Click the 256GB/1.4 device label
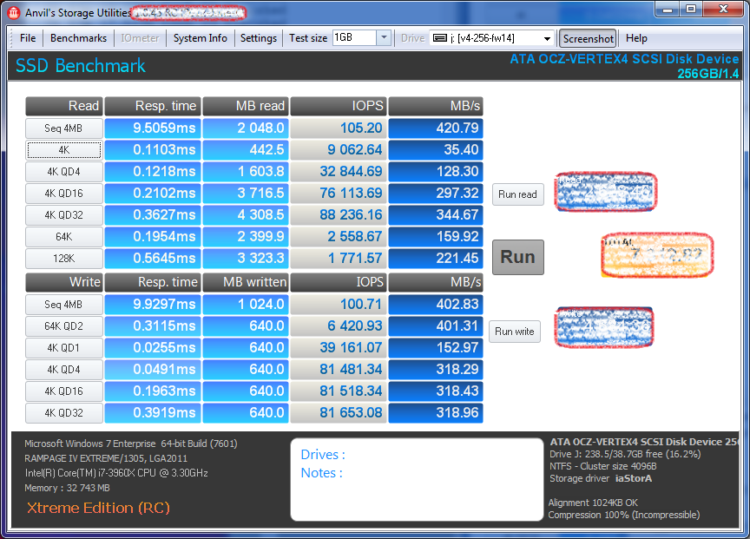750x539 pixels. [708, 74]
